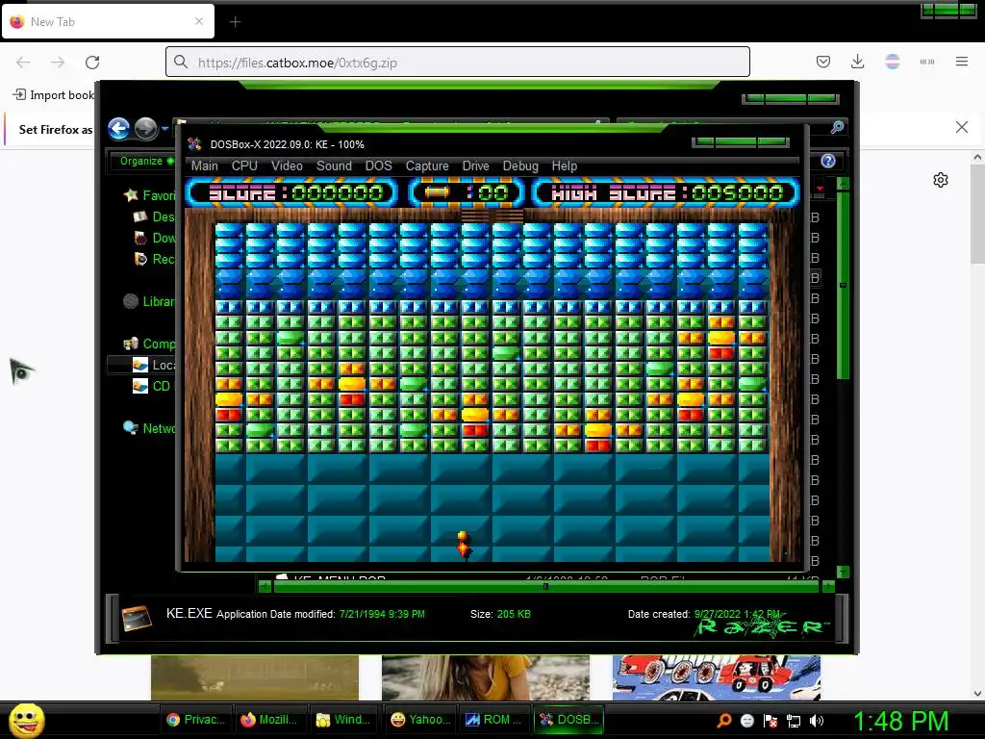Viewport: 985px width, 739px height.
Task: Open new tab personalize gear icon
Action: (x=941, y=180)
